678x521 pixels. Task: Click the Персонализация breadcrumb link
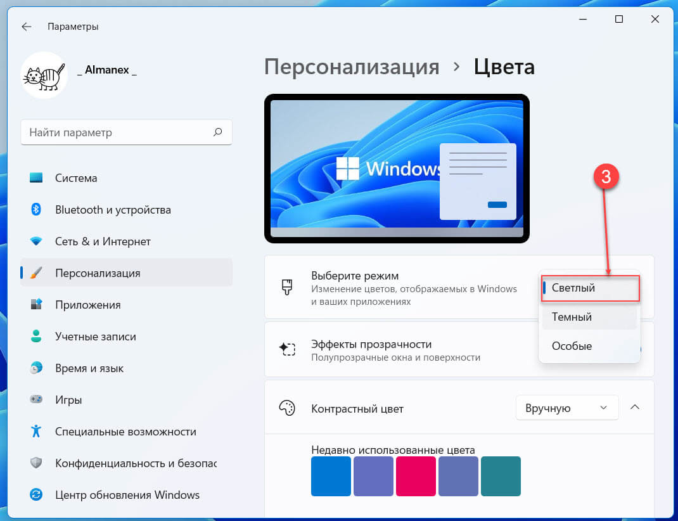tap(352, 67)
